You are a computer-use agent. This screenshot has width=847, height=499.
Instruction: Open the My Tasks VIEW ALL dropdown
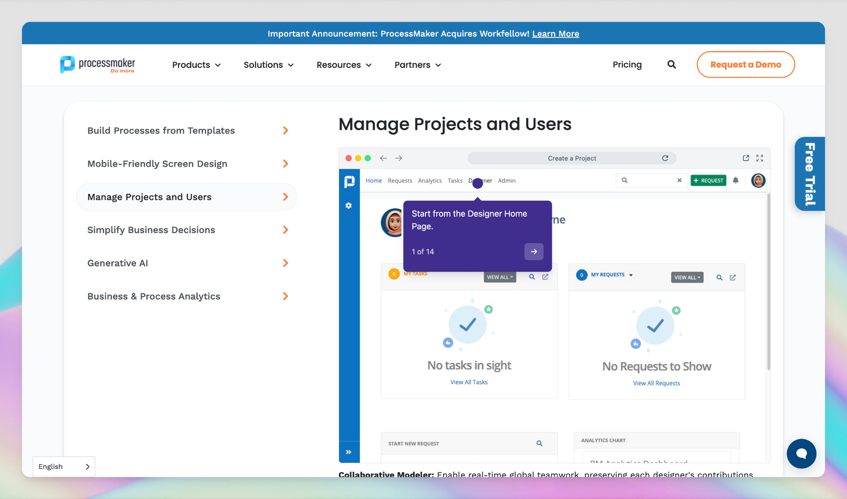(500, 277)
